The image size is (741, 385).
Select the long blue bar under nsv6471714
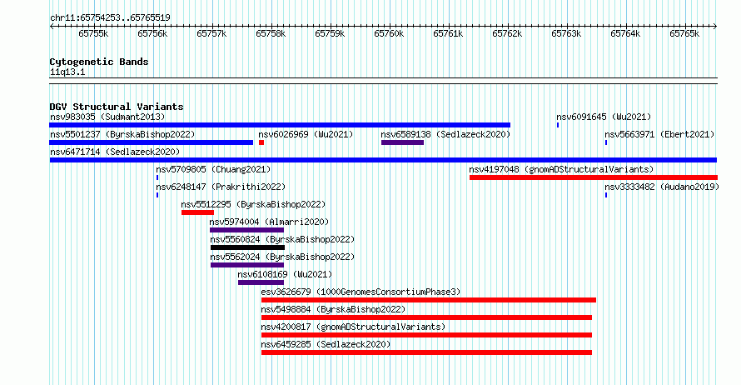tap(383, 160)
